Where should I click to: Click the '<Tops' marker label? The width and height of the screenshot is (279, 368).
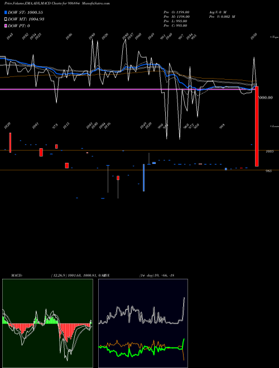point(274,37)
